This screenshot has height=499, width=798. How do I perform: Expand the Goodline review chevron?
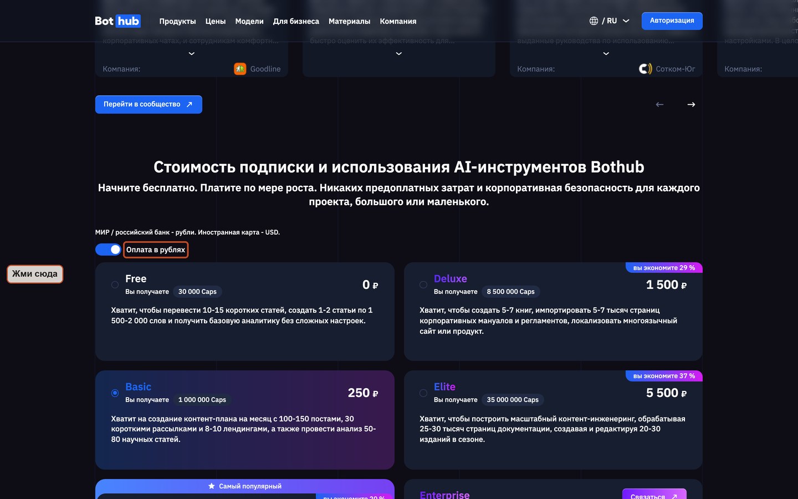tap(192, 54)
